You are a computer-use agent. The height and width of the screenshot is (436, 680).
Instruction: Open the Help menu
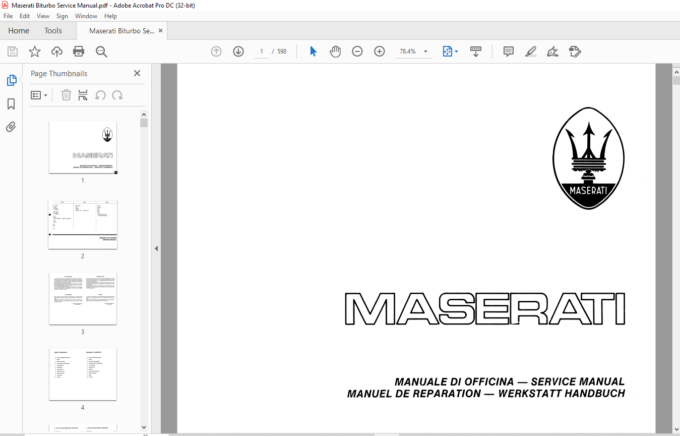coord(110,16)
